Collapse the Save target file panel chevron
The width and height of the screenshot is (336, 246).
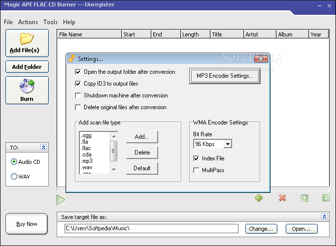tap(324, 216)
